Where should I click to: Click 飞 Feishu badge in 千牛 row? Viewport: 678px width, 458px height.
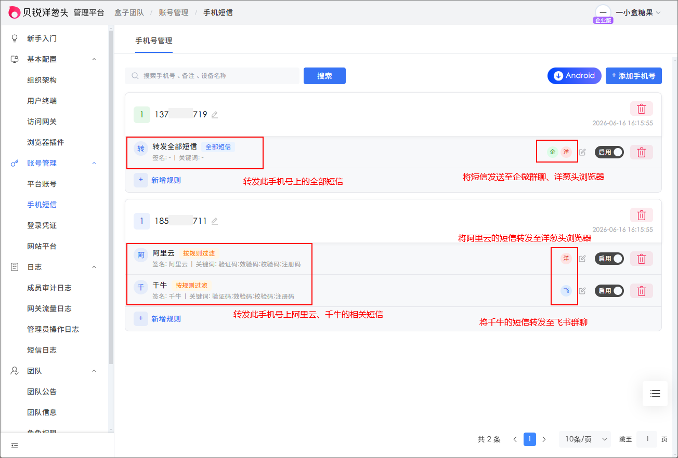click(x=566, y=291)
